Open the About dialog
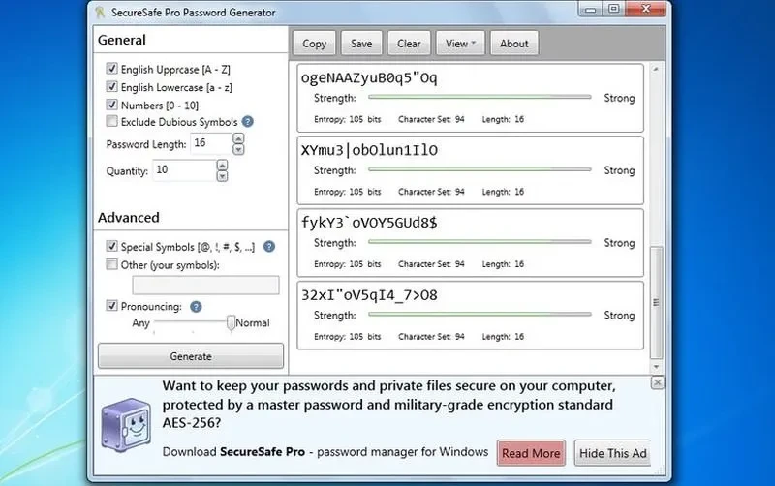 coord(514,44)
